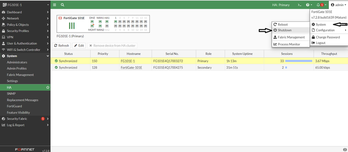
Task: Open the notification bell icon
Action: (318, 5)
